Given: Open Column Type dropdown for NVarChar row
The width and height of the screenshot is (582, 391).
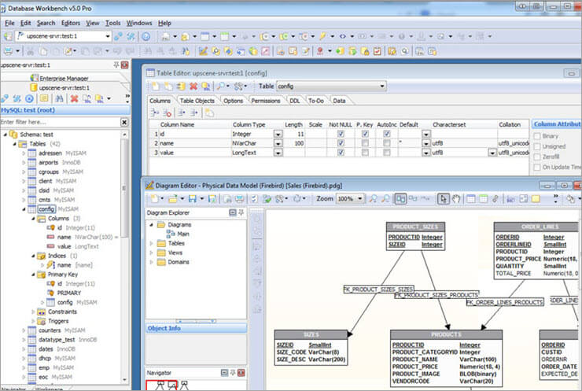Looking at the screenshot, I should pyautogui.click(x=278, y=143).
